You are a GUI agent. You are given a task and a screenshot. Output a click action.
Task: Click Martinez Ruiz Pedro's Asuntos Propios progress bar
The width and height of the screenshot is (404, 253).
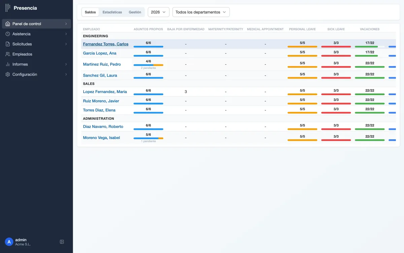click(148, 65)
